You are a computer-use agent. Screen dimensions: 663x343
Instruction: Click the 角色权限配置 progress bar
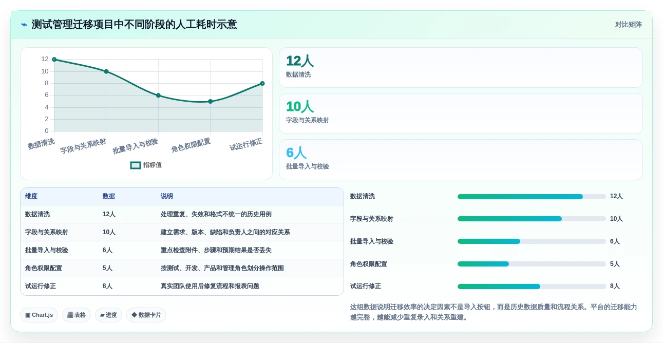[x=532, y=264]
